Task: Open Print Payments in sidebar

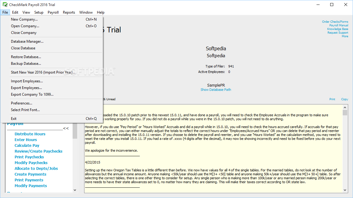Action: click(x=29, y=180)
